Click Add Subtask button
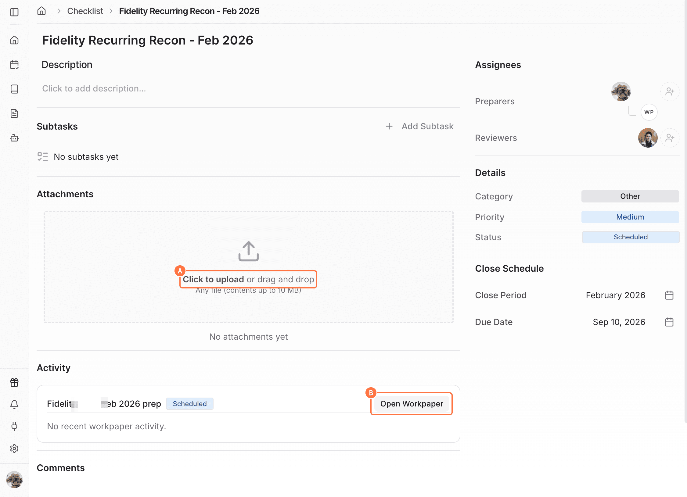This screenshot has height=497, width=687. point(419,126)
